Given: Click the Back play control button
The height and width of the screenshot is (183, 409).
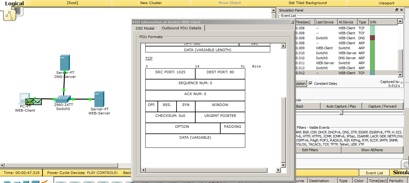Looking at the screenshot, I should tap(307, 106).
